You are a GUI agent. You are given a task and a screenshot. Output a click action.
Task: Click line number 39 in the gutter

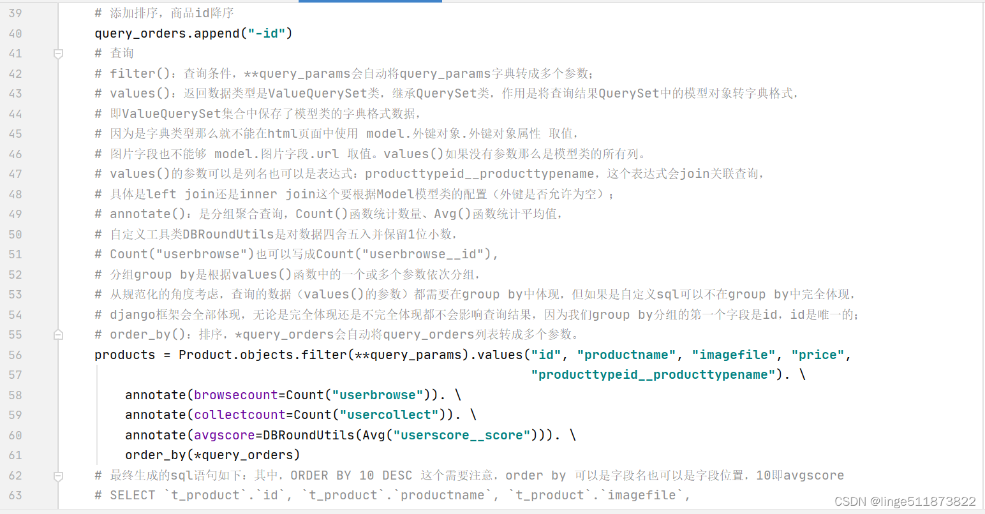[15, 13]
